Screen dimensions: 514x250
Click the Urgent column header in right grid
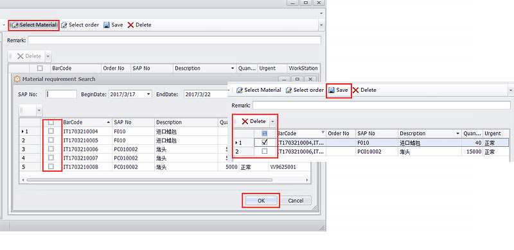[x=496, y=133]
